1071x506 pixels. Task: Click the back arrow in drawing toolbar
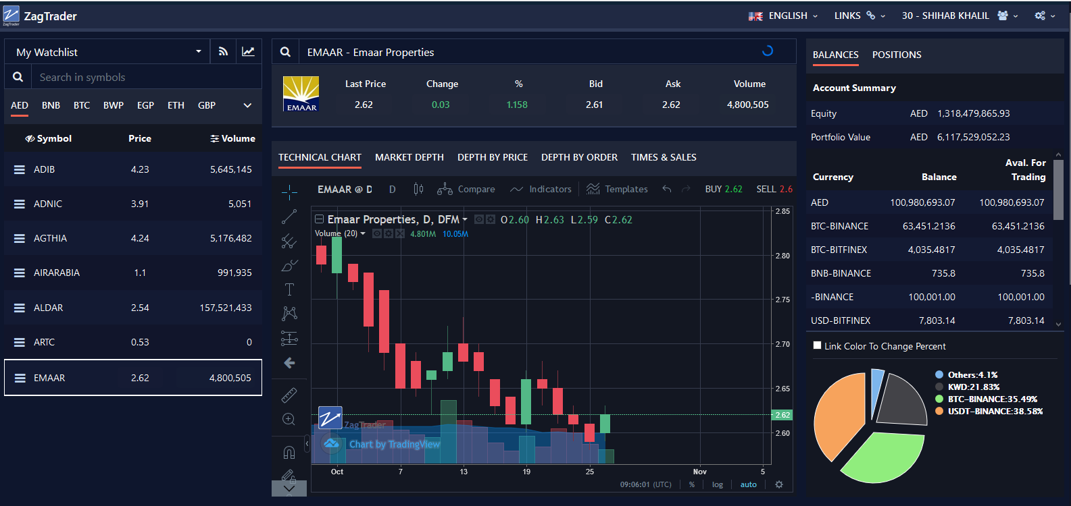tap(289, 363)
